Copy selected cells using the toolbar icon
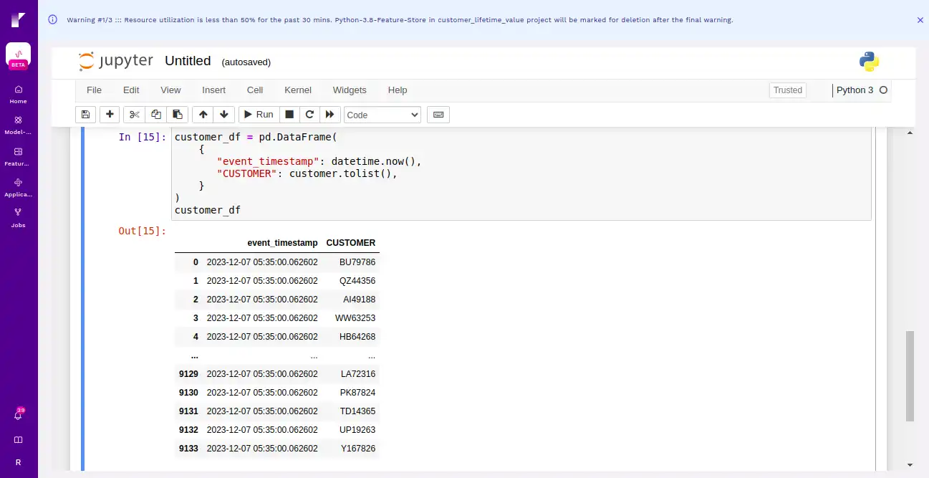 click(x=155, y=115)
